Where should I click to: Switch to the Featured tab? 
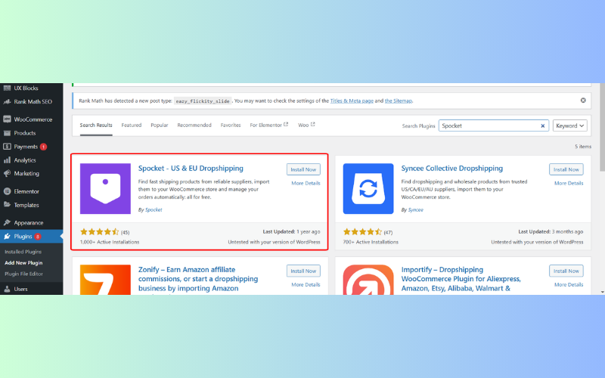point(132,125)
